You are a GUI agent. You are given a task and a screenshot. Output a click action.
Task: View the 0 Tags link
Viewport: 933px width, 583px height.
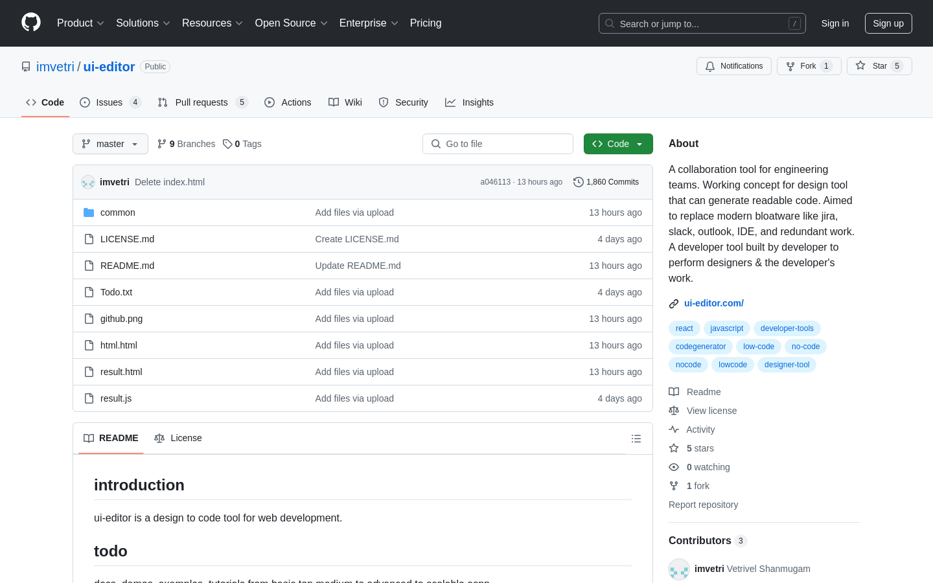tap(242, 144)
